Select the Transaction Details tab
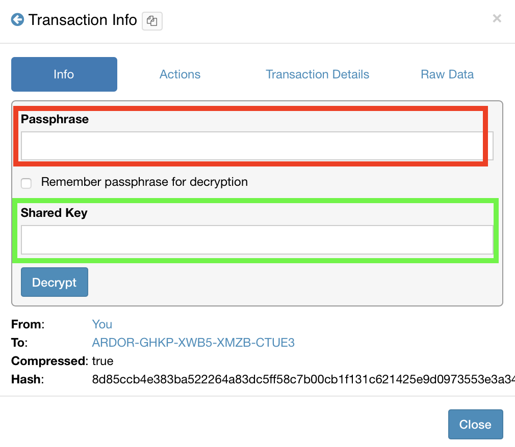This screenshot has height=447, width=515. point(317,74)
